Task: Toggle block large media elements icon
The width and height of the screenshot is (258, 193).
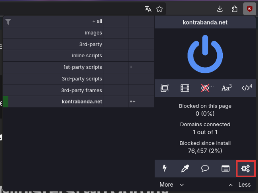Action: click(185, 88)
